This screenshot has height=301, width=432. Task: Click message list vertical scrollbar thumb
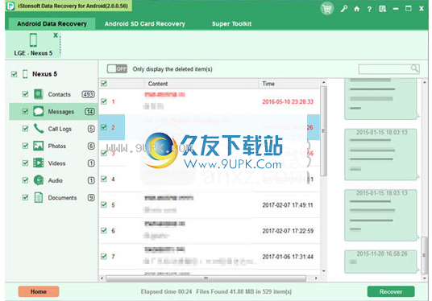tap(324, 131)
